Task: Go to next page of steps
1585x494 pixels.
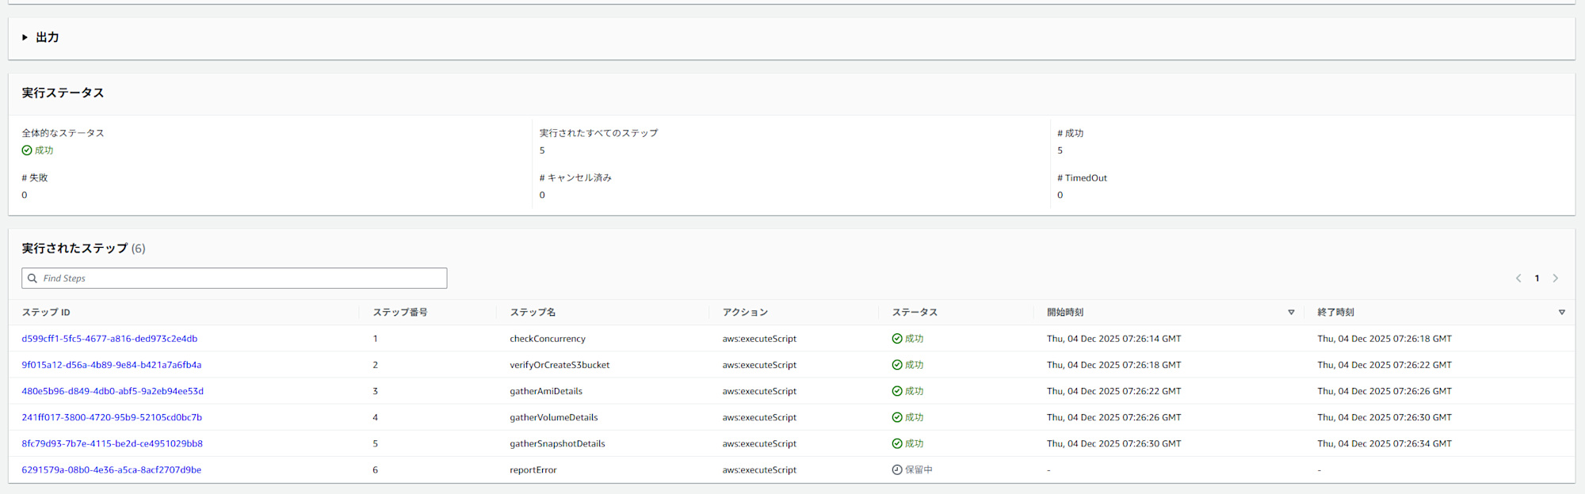Action: (x=1556, y=278)
